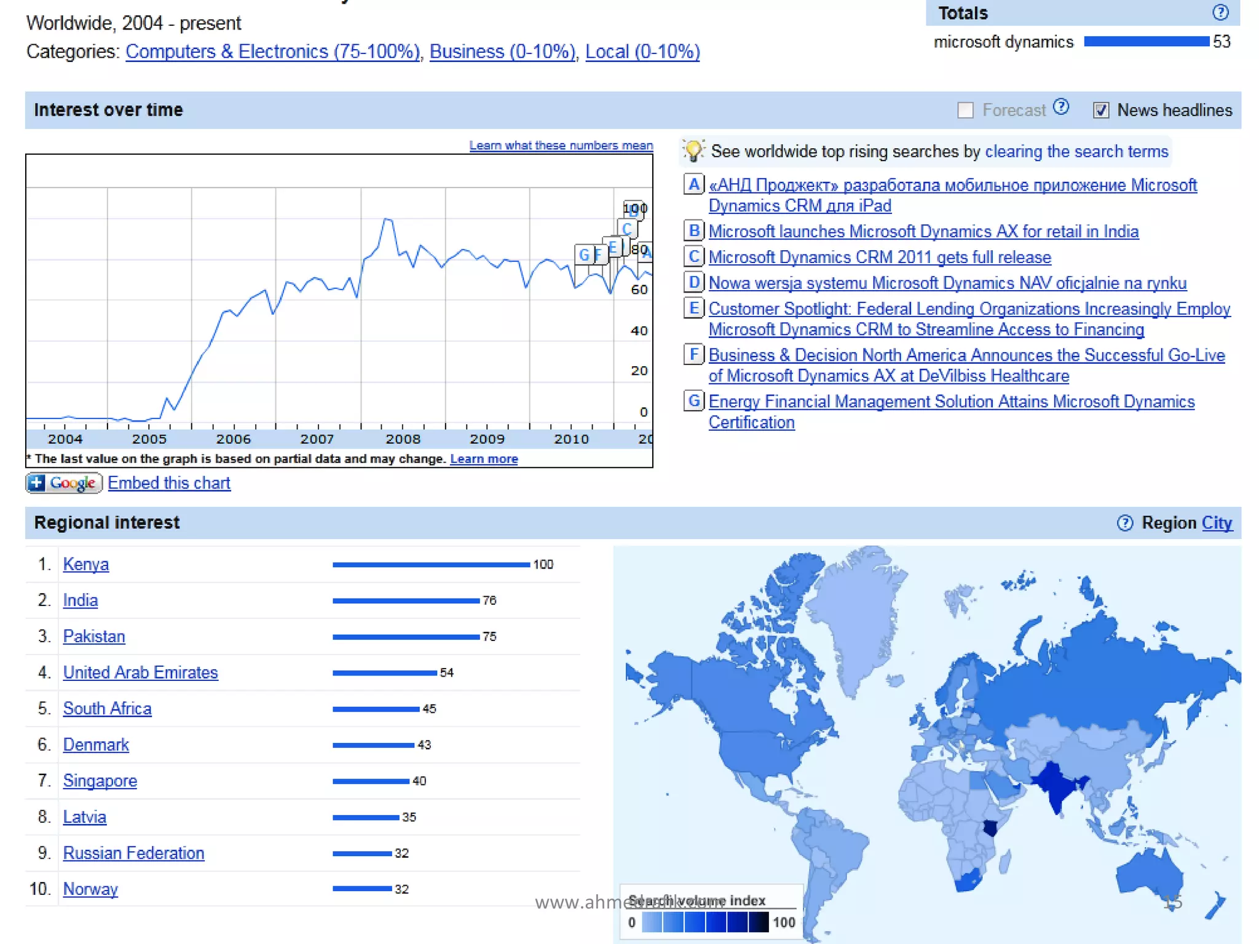1259x944 pixels.
Task: Click the Regional interest help icon
Action: click(1124, 523)
